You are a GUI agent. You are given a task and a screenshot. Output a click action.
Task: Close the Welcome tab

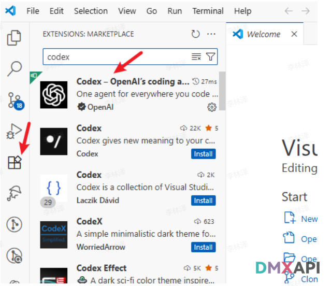pyautogui.click(x=294, y=34)
